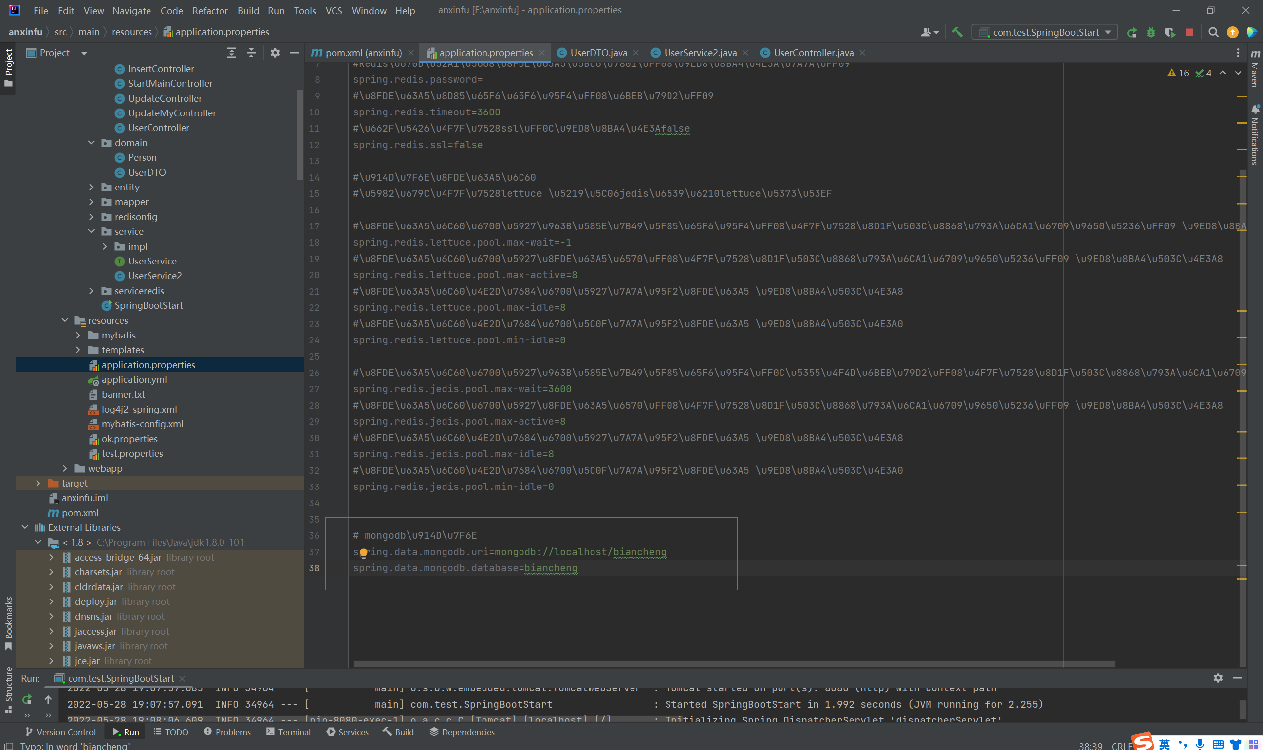
Task: Stop the running application with red square
Action: (x=1189, y=33)
